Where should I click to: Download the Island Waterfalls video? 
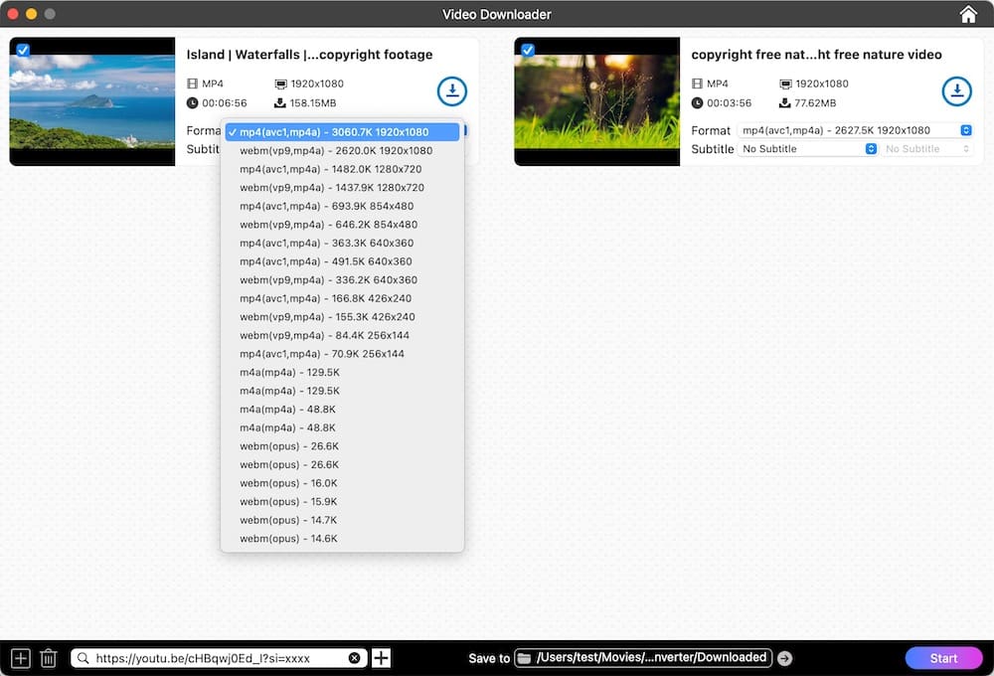452,91
